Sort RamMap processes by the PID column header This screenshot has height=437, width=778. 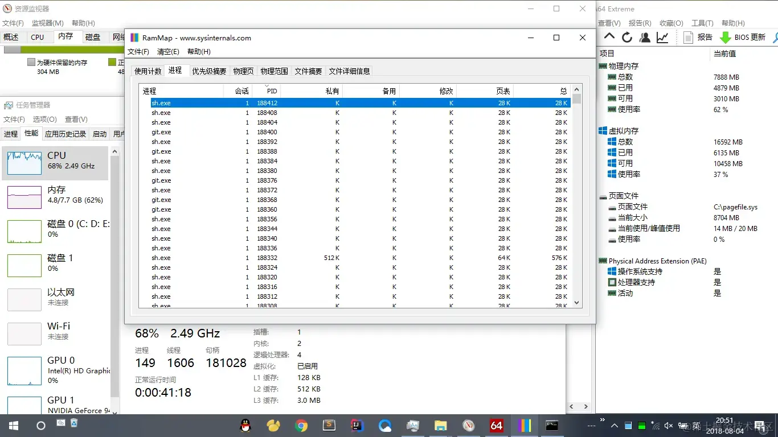coord(272,90)
